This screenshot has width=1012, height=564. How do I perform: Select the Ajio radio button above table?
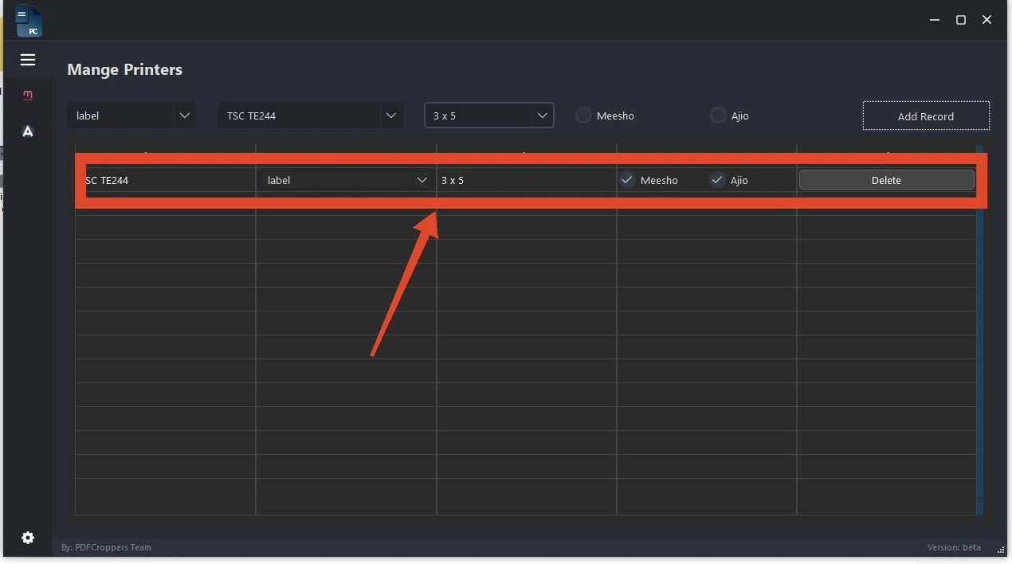[x=718, y=116]
